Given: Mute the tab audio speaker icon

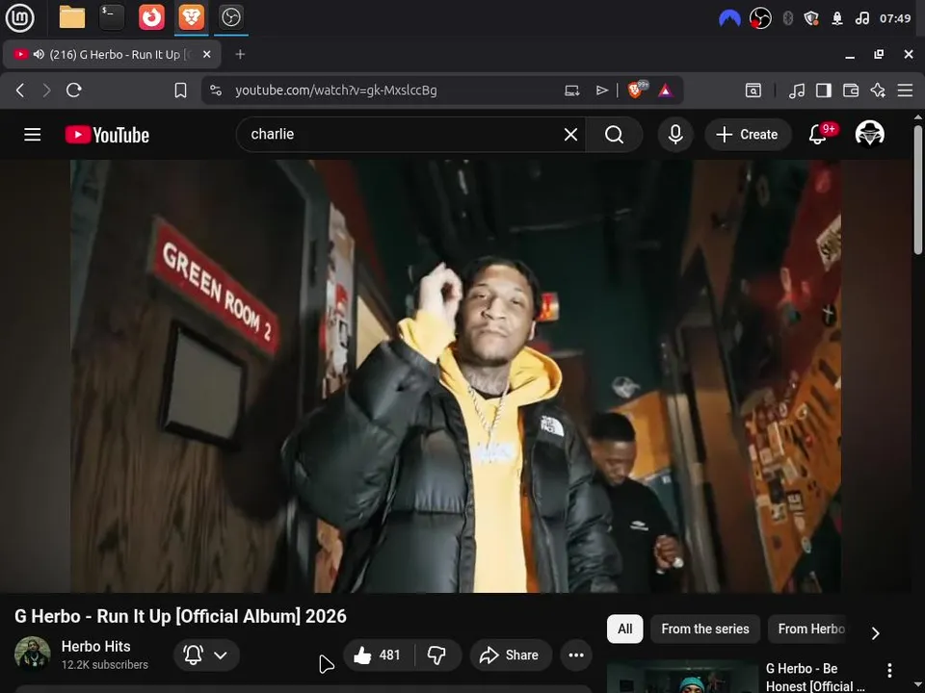Looking at the screenshot, I should (39, 54).
